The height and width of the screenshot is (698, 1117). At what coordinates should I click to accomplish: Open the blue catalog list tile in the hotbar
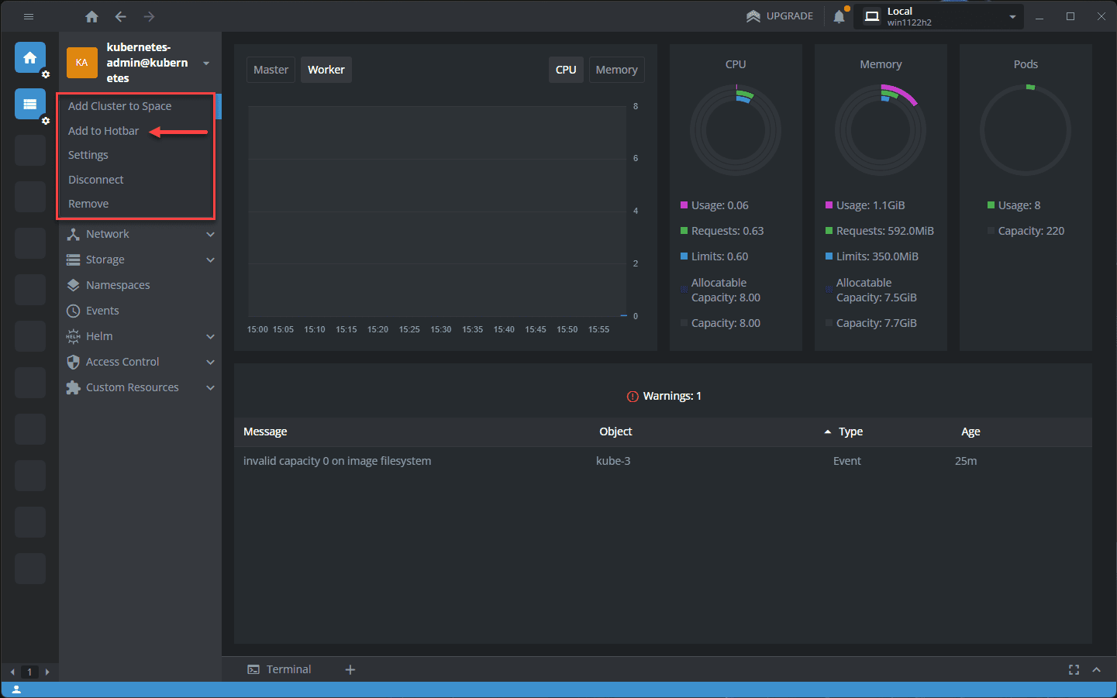(30, 104)
